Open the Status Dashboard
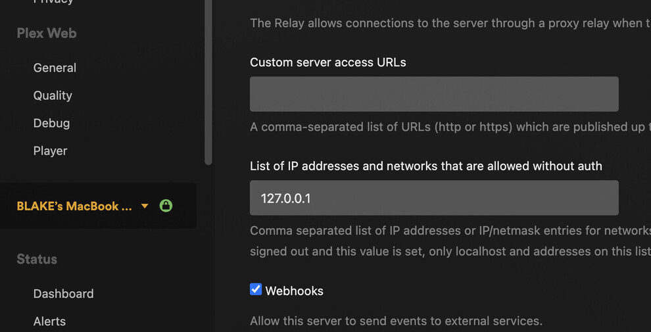 click(x=63, y=294)
